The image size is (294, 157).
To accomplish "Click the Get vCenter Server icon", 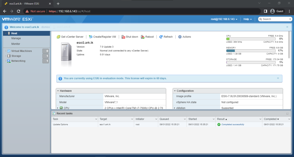I will tap(59, 37).
